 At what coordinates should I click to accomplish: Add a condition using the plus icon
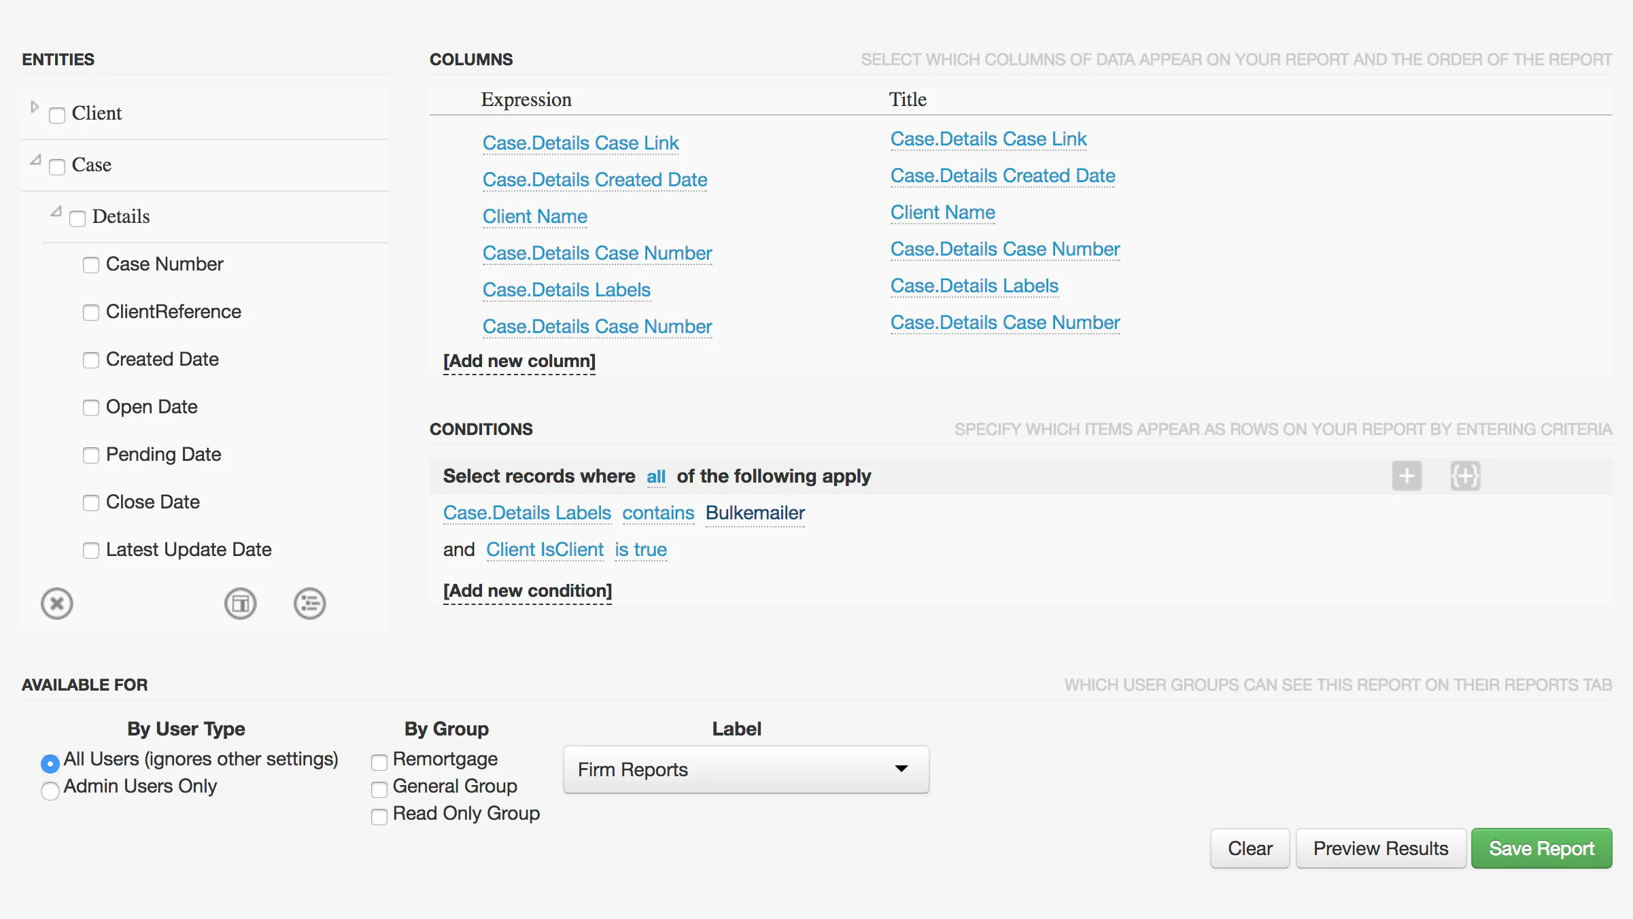pos(1407,476)
